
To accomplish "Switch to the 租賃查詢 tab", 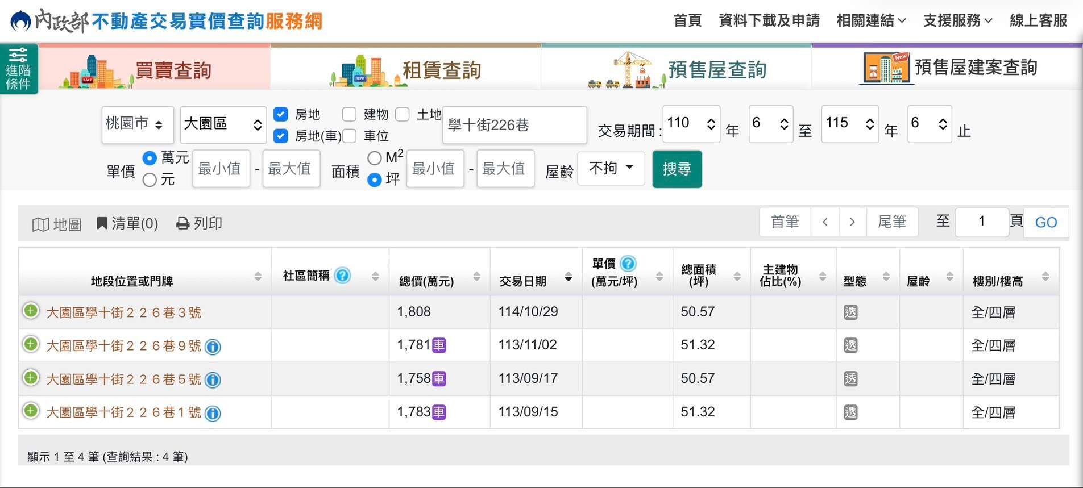I will tap(406, 69).
